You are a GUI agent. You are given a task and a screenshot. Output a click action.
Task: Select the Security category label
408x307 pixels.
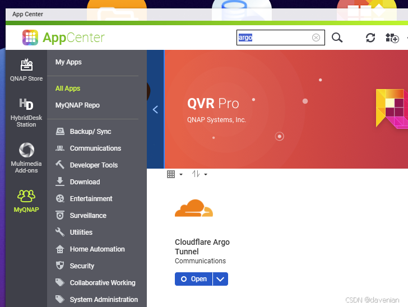coord(82,266)
